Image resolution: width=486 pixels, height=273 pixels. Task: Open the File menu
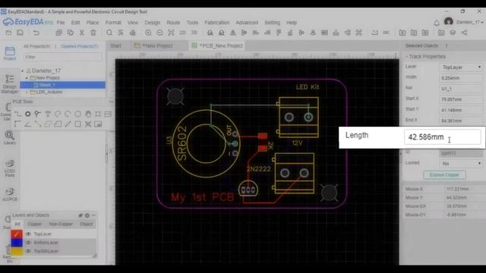click(61, 23)
